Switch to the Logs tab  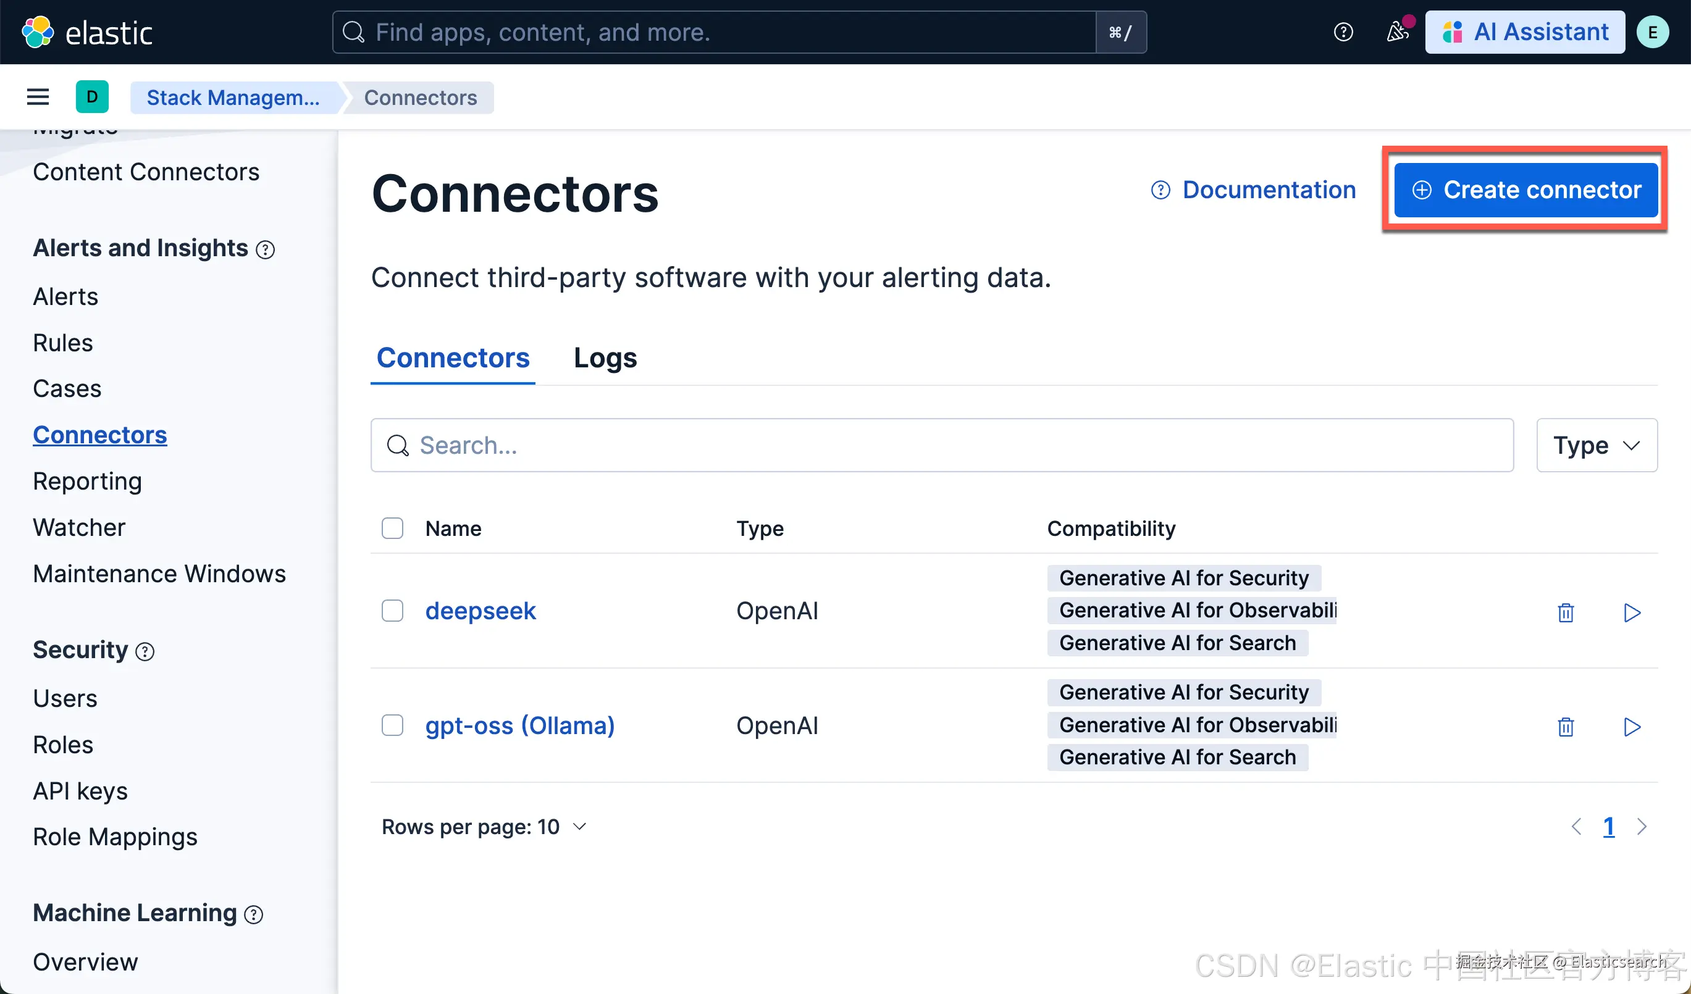(x=605, y=358)
